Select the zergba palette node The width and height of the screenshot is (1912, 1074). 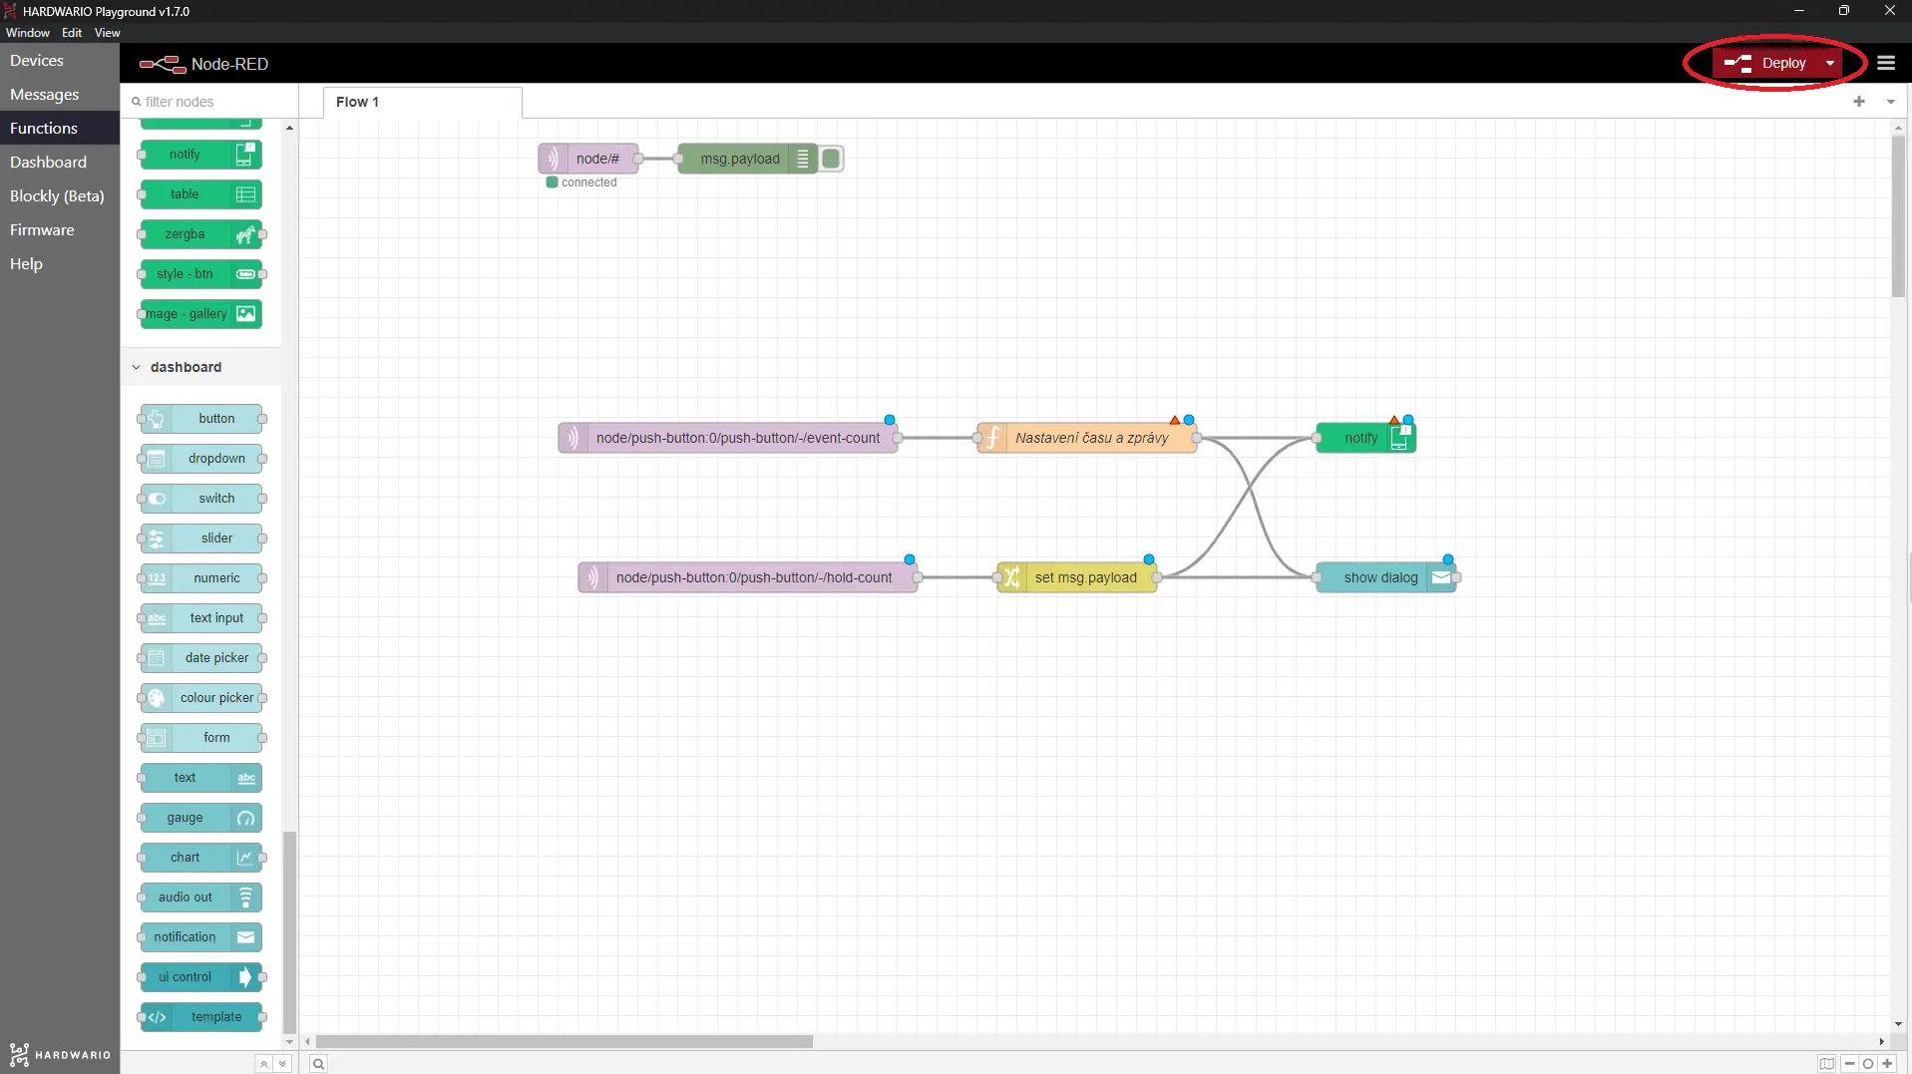tap(200, 234)
